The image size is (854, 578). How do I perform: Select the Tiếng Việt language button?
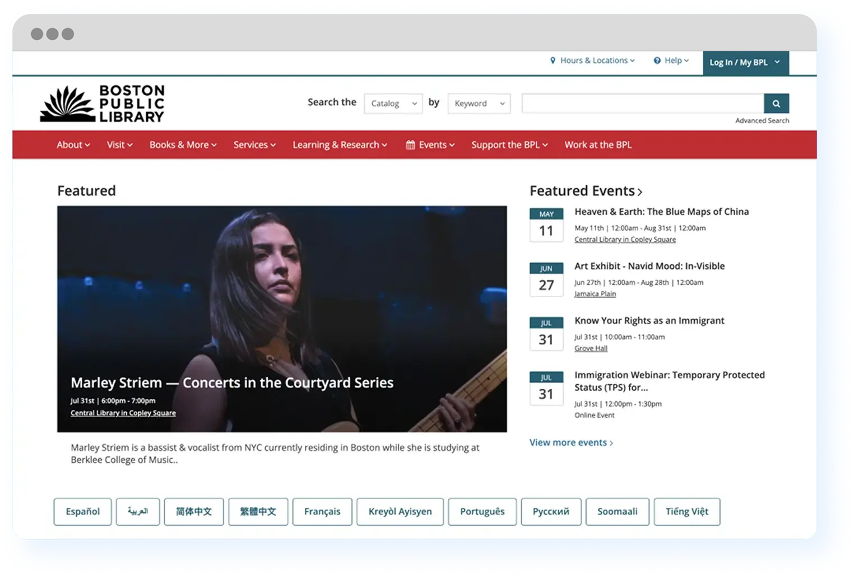pyautogui.click(x=686, y=511)
